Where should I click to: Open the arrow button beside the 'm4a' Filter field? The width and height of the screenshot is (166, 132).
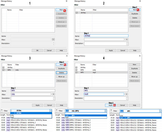coord(54,94)
